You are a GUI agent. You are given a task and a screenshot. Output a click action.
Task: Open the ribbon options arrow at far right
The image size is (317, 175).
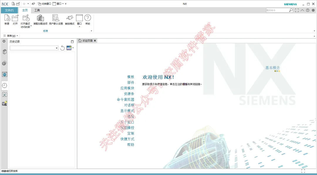tap(314, 31)
